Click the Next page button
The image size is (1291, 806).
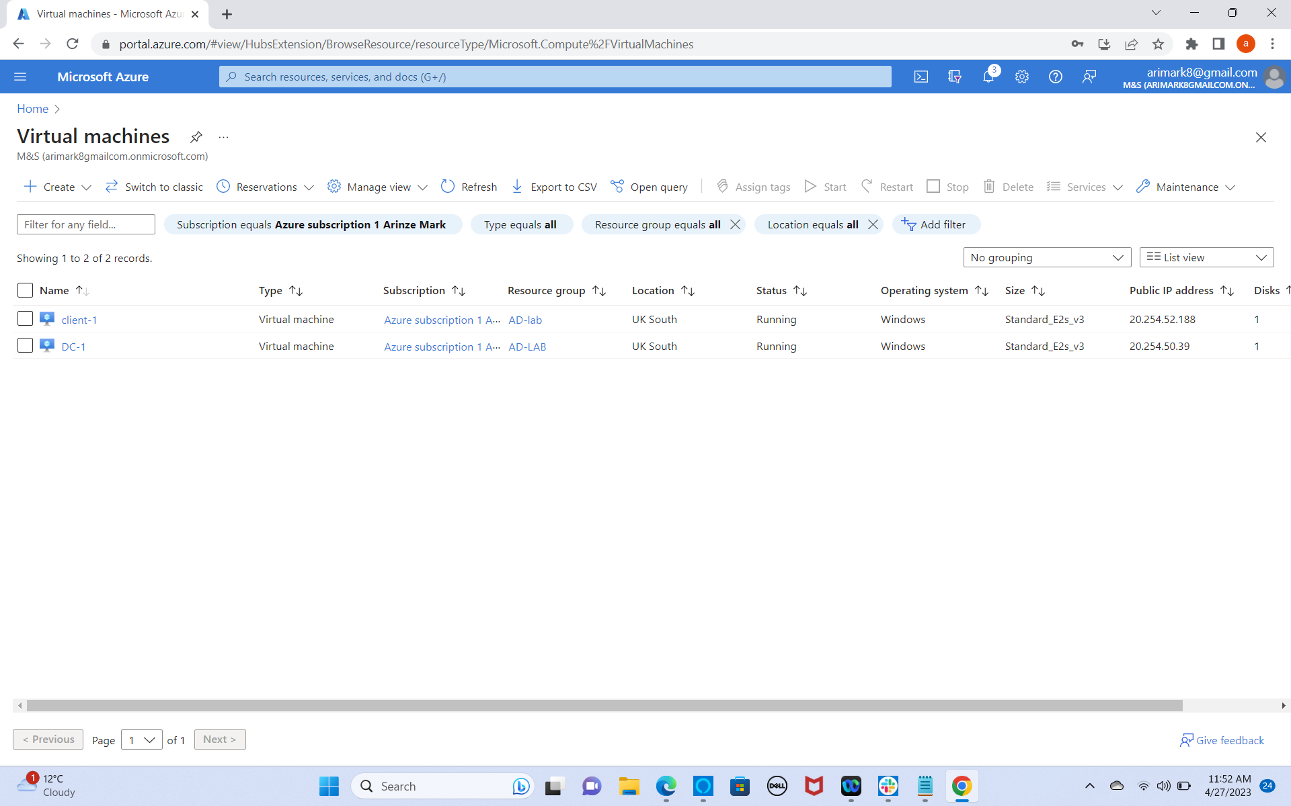[220, 740]
